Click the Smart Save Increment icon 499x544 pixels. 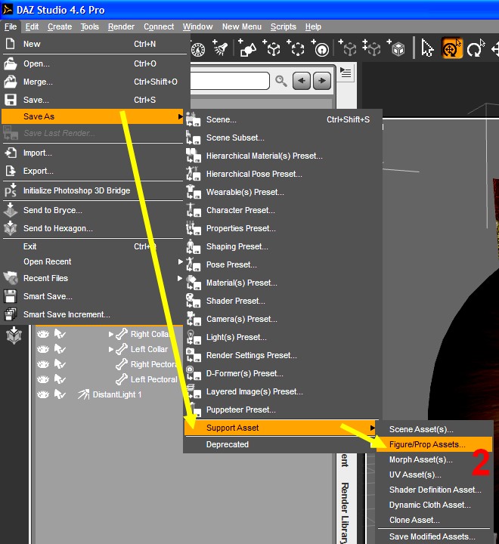coord(11,314)
